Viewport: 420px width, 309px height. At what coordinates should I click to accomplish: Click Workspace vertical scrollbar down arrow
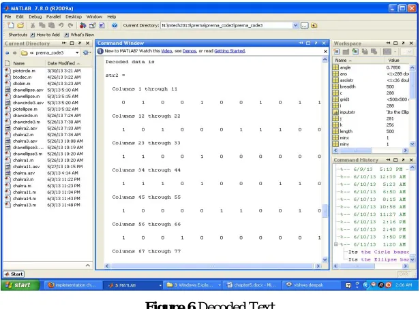tap(412, 144)
